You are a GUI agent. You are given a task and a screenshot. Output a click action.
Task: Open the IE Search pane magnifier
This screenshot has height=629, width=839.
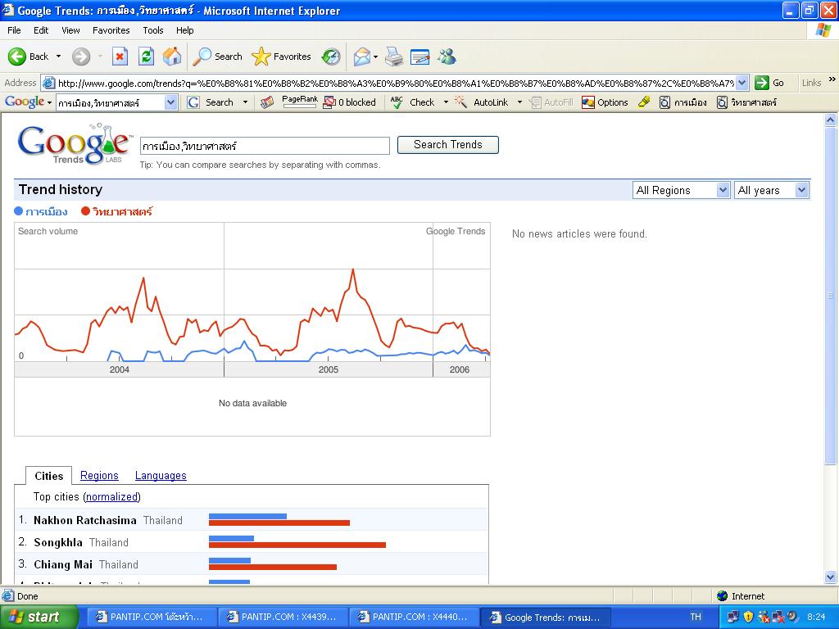[x=217, y=57]
